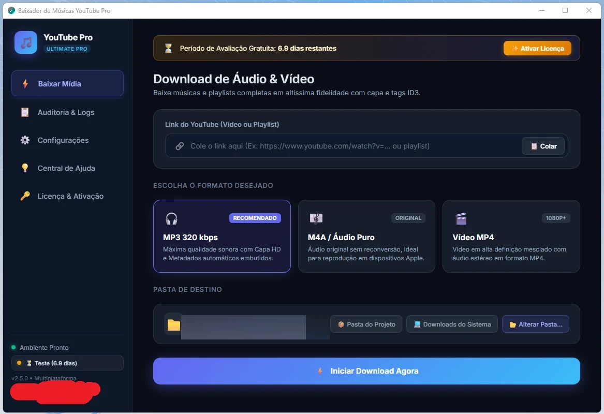Click the key icon beside Licença & Ativação

pos(25,196)
